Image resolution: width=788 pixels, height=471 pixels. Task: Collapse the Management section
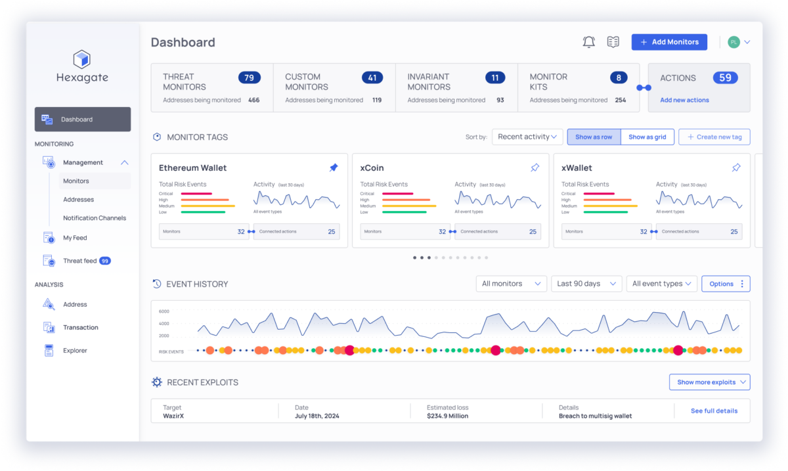pyautogui.click(x=125, y=162)
